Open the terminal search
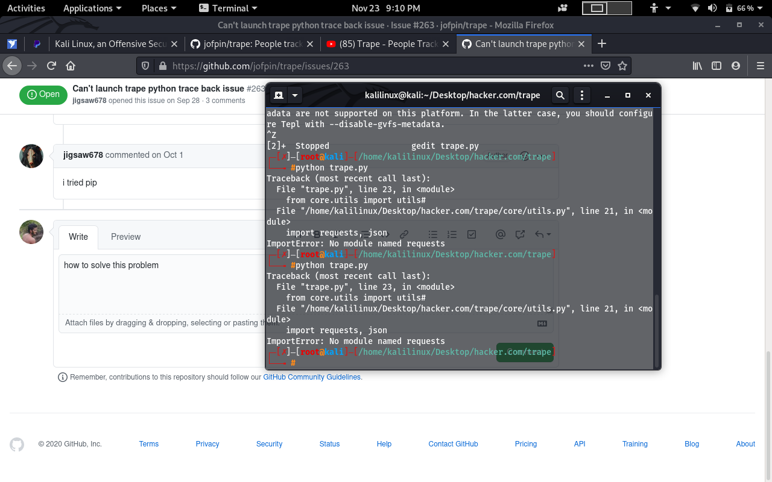This screenshot has width=772, height=482. click(560, 95)
